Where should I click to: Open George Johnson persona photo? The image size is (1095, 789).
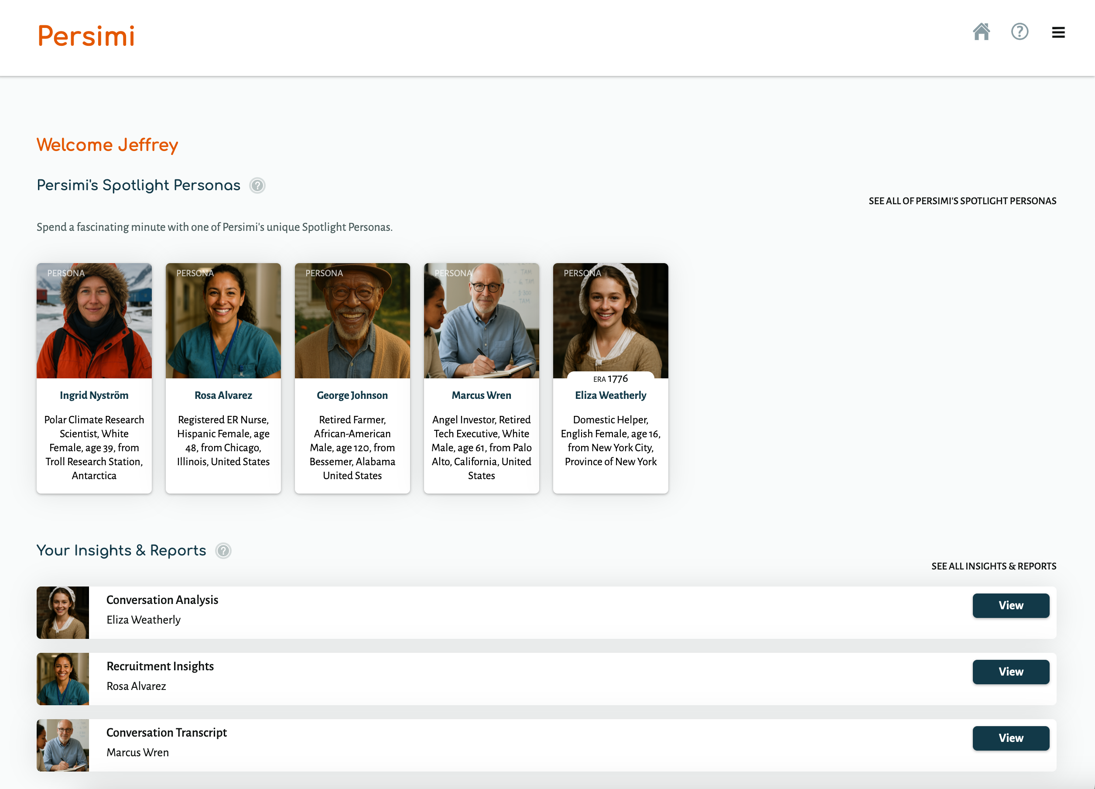(x=352, y=321)
